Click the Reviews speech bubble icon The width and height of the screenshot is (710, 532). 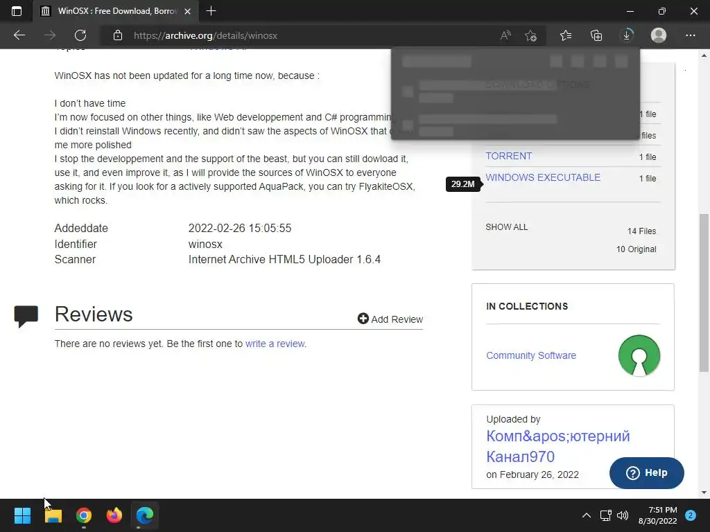click(x=26, y=316)
